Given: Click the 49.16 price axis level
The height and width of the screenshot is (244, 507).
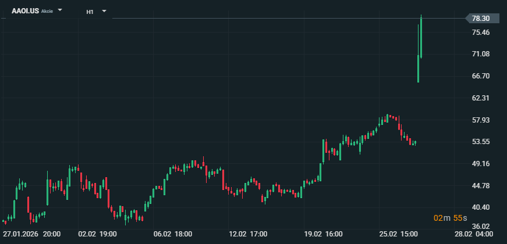Looking at the screenshot, I should point(481,164).
